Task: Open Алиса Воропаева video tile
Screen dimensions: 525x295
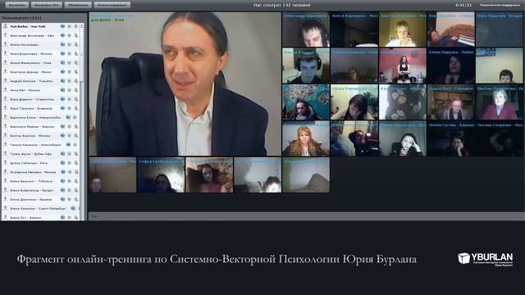Action: pos(354,29)
